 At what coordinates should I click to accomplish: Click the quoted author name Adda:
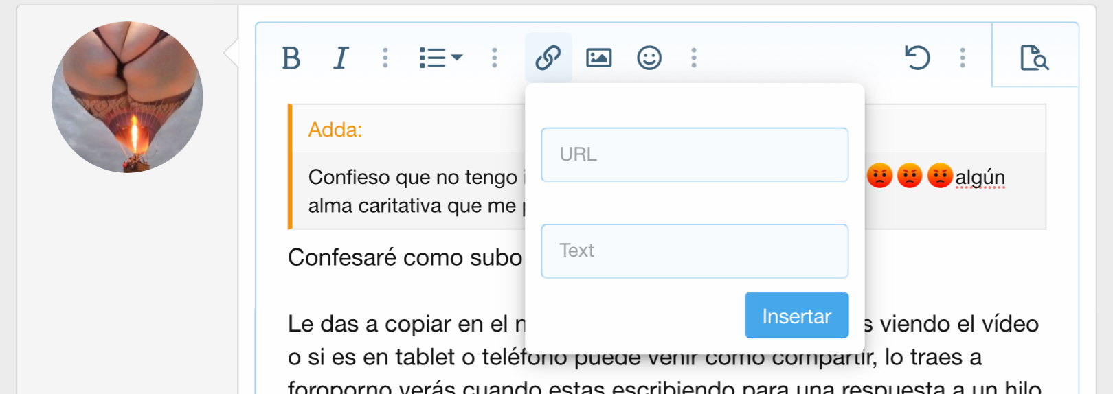point(335,130)
